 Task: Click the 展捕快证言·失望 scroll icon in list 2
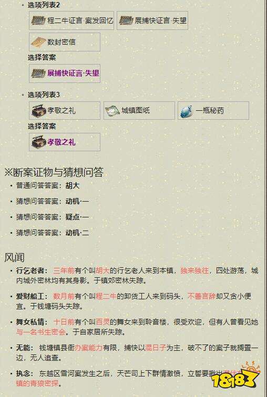[126, 20]
